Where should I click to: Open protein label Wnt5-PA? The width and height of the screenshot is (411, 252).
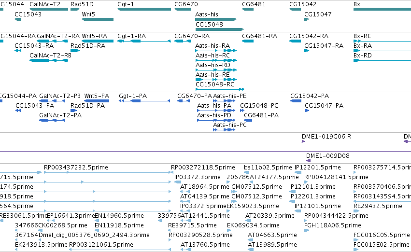(x=97, y=96)
